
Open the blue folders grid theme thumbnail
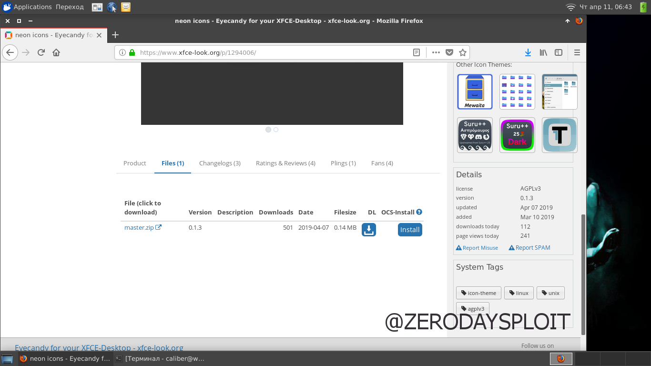tap(517, 91)
